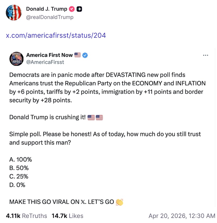Click the plus badge beside the verified checkmark

coord(79,9)
